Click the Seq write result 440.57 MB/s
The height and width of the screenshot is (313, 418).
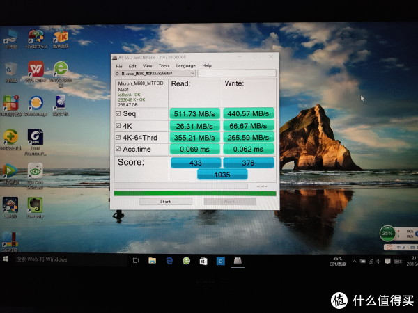point(248,113)
